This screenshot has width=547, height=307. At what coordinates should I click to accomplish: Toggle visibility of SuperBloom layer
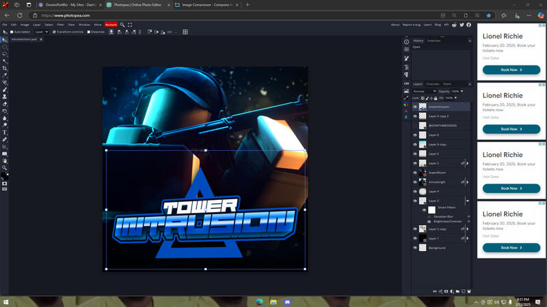tap(415, 173)
